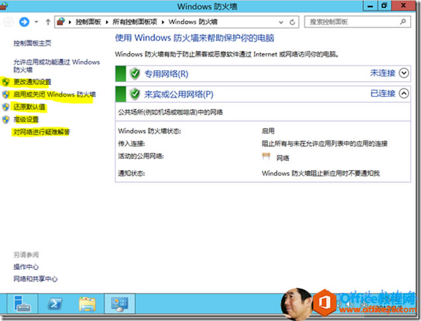The height and width of the screenshot is (321, 421).
Task: Click the search magnifier icon
Action: pyautogui.click(x=402, y=22)
